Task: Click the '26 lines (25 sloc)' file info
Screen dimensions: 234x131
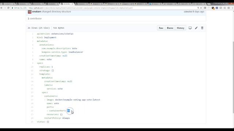Action: tap(39, 28)
